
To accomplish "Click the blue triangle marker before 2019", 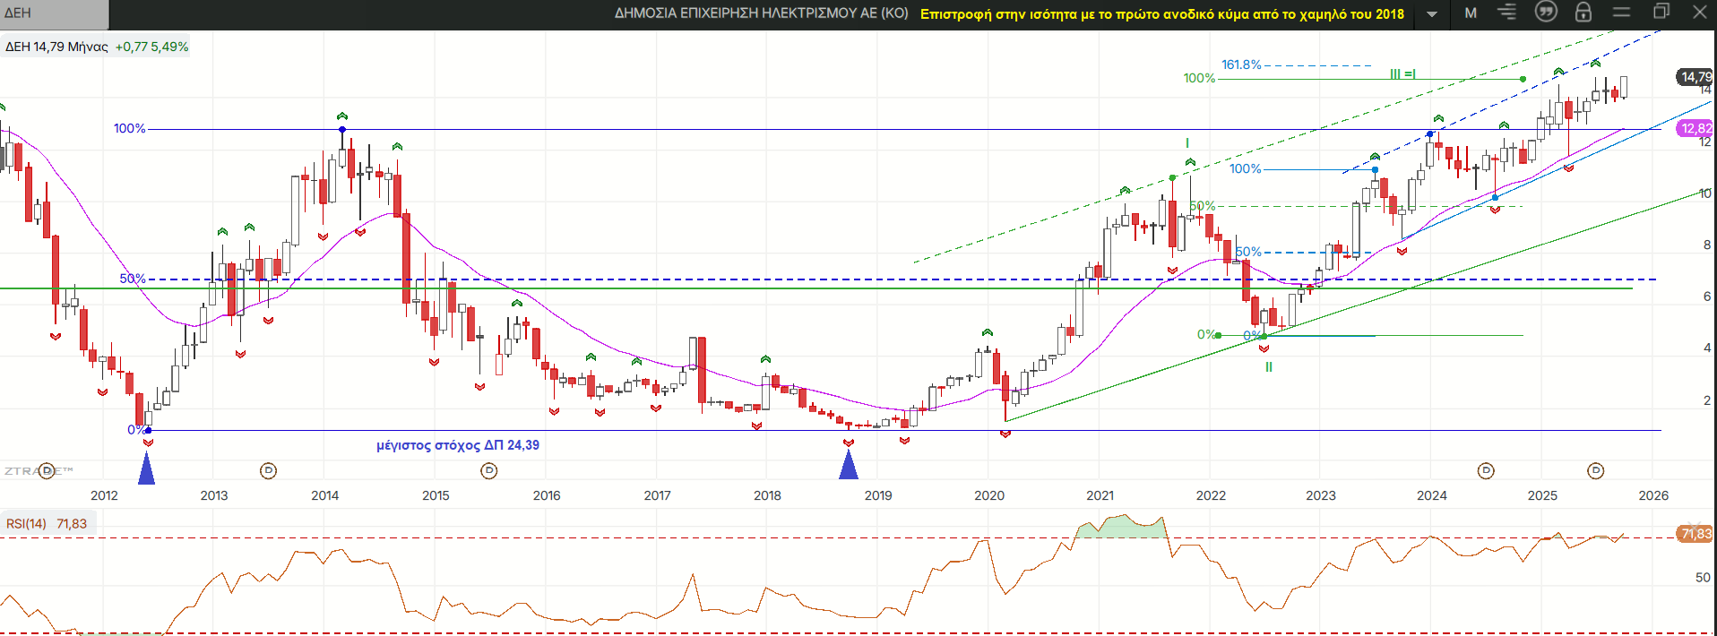I will (848, 465).
